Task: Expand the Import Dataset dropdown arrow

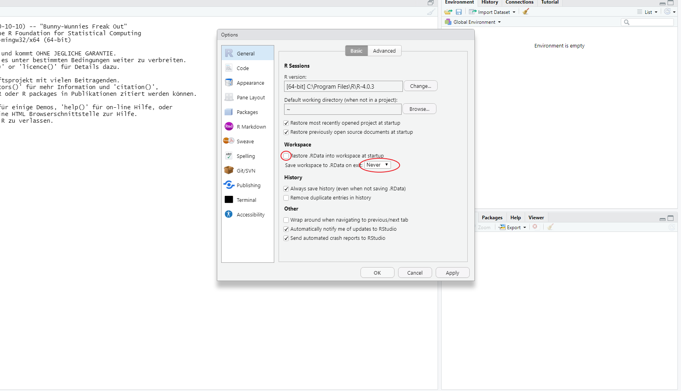Action: tap(514, 12)
